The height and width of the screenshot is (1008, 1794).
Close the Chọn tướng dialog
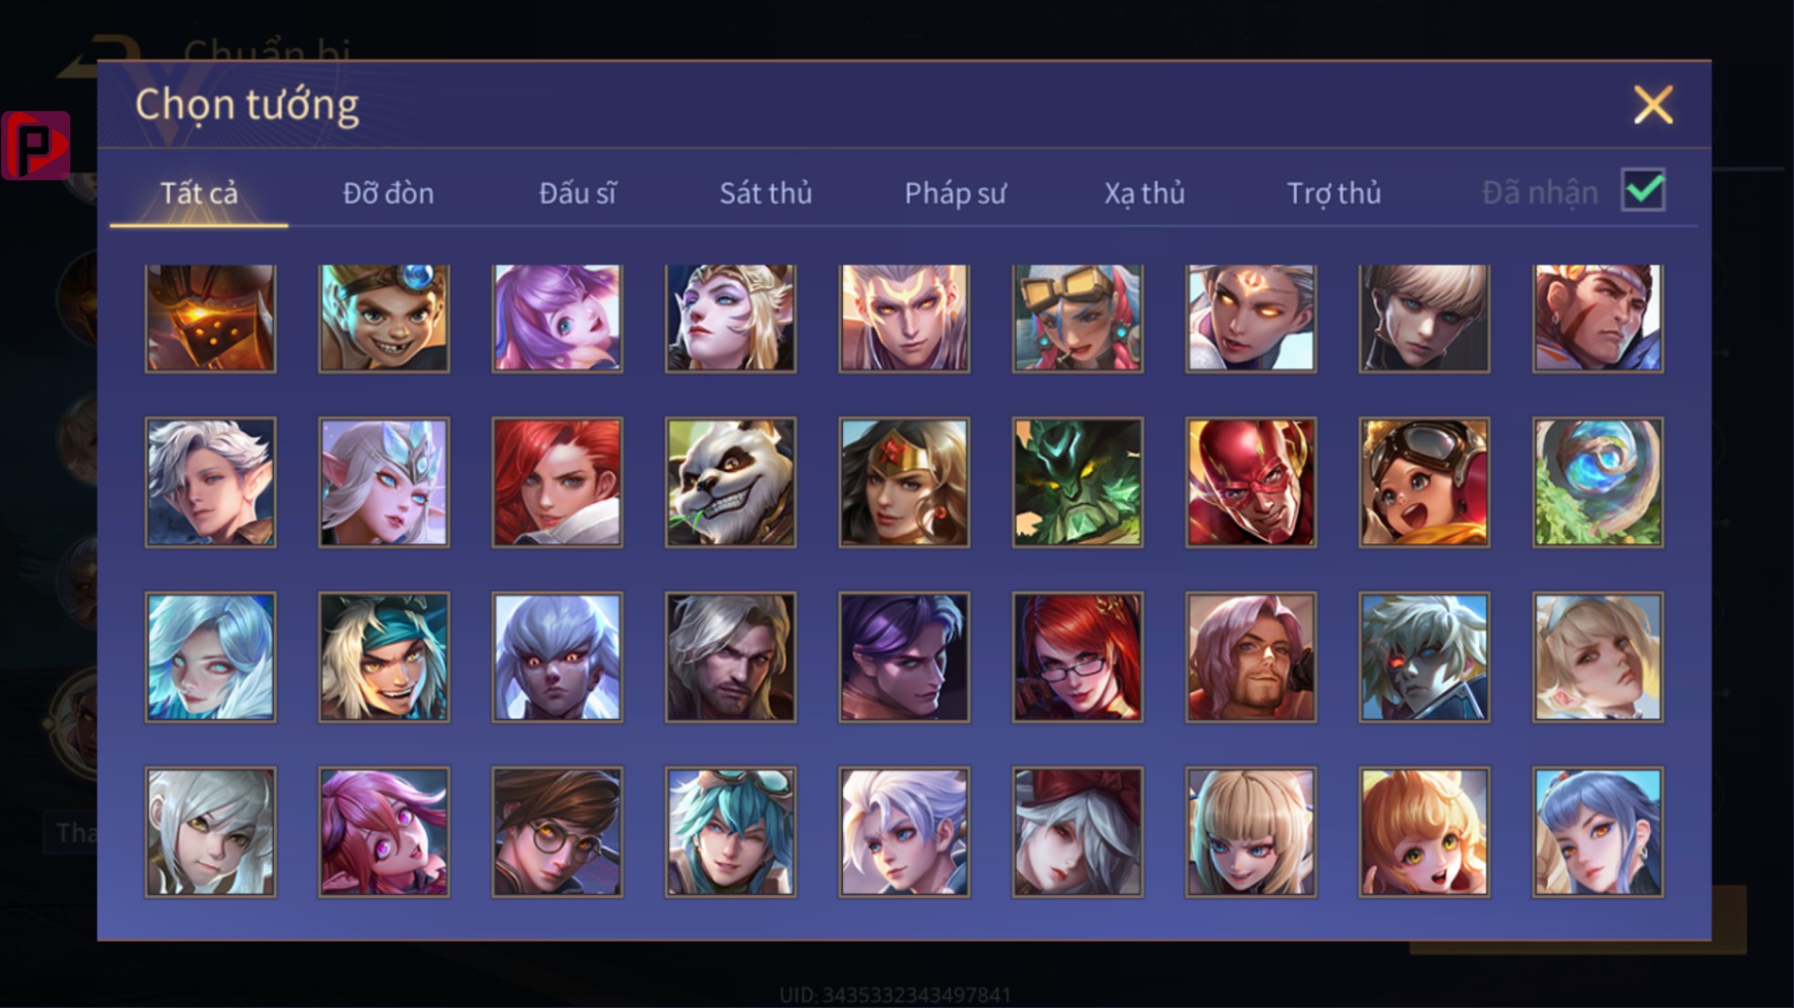pos(1653,105)
